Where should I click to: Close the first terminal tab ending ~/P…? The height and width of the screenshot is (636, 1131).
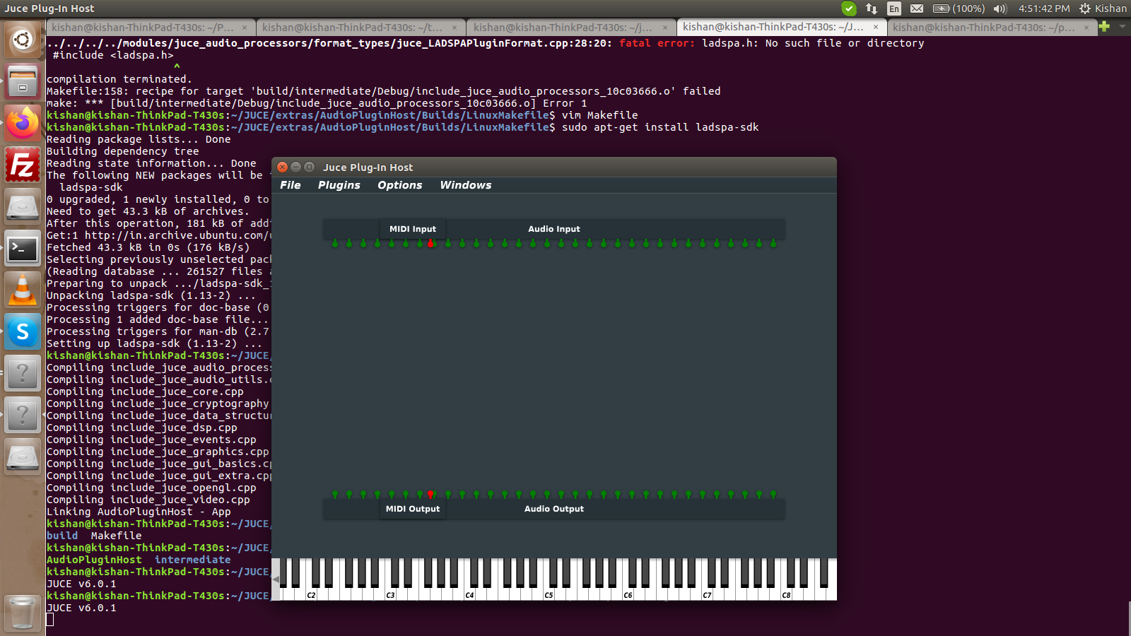(x=245, y=28)
